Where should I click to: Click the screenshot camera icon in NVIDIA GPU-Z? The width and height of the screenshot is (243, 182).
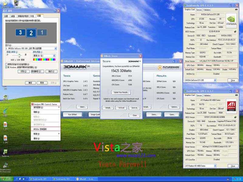click(x=236, y=10)
